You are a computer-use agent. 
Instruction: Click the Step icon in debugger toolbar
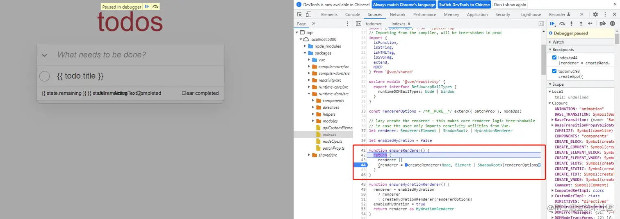click(590, 24)
